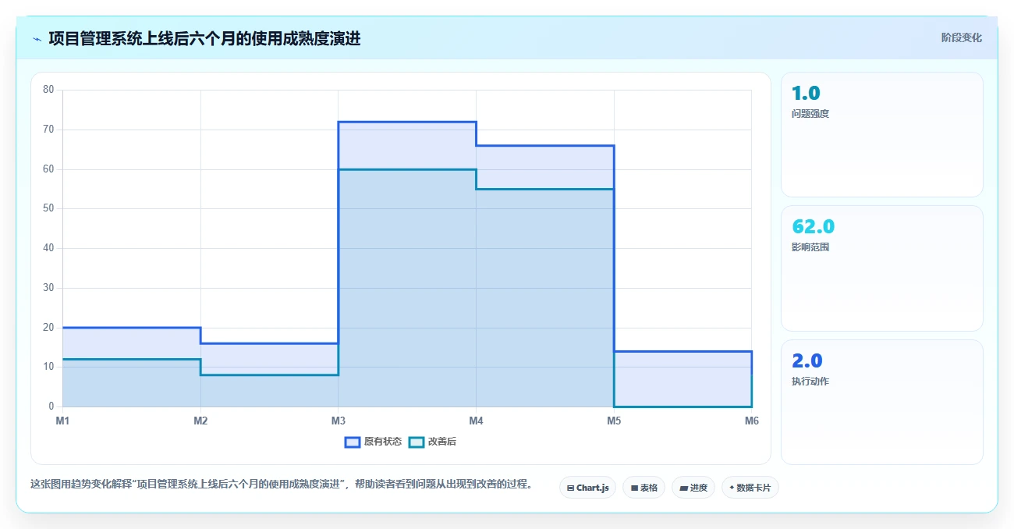
Task: Click the M4 x-axis label
Action: [x=476, y=421]
